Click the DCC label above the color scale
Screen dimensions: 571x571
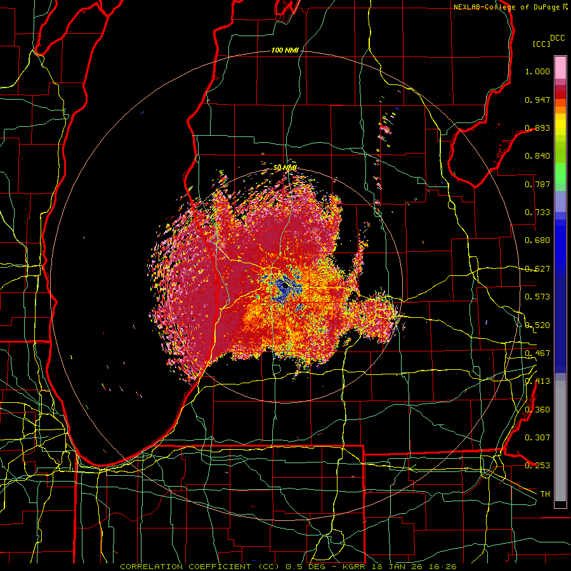tap(557, 38)
